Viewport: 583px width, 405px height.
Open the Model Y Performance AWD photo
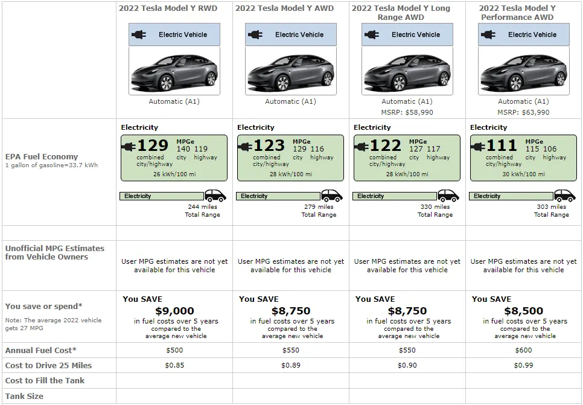tap(524, 71)
